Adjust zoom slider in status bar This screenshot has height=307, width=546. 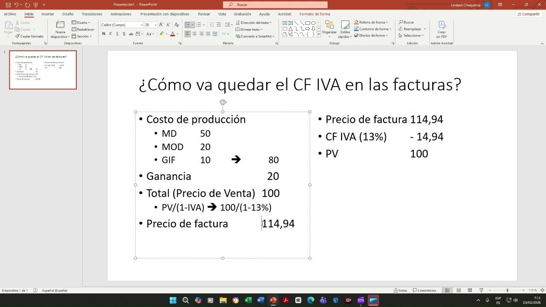[507, 290]
